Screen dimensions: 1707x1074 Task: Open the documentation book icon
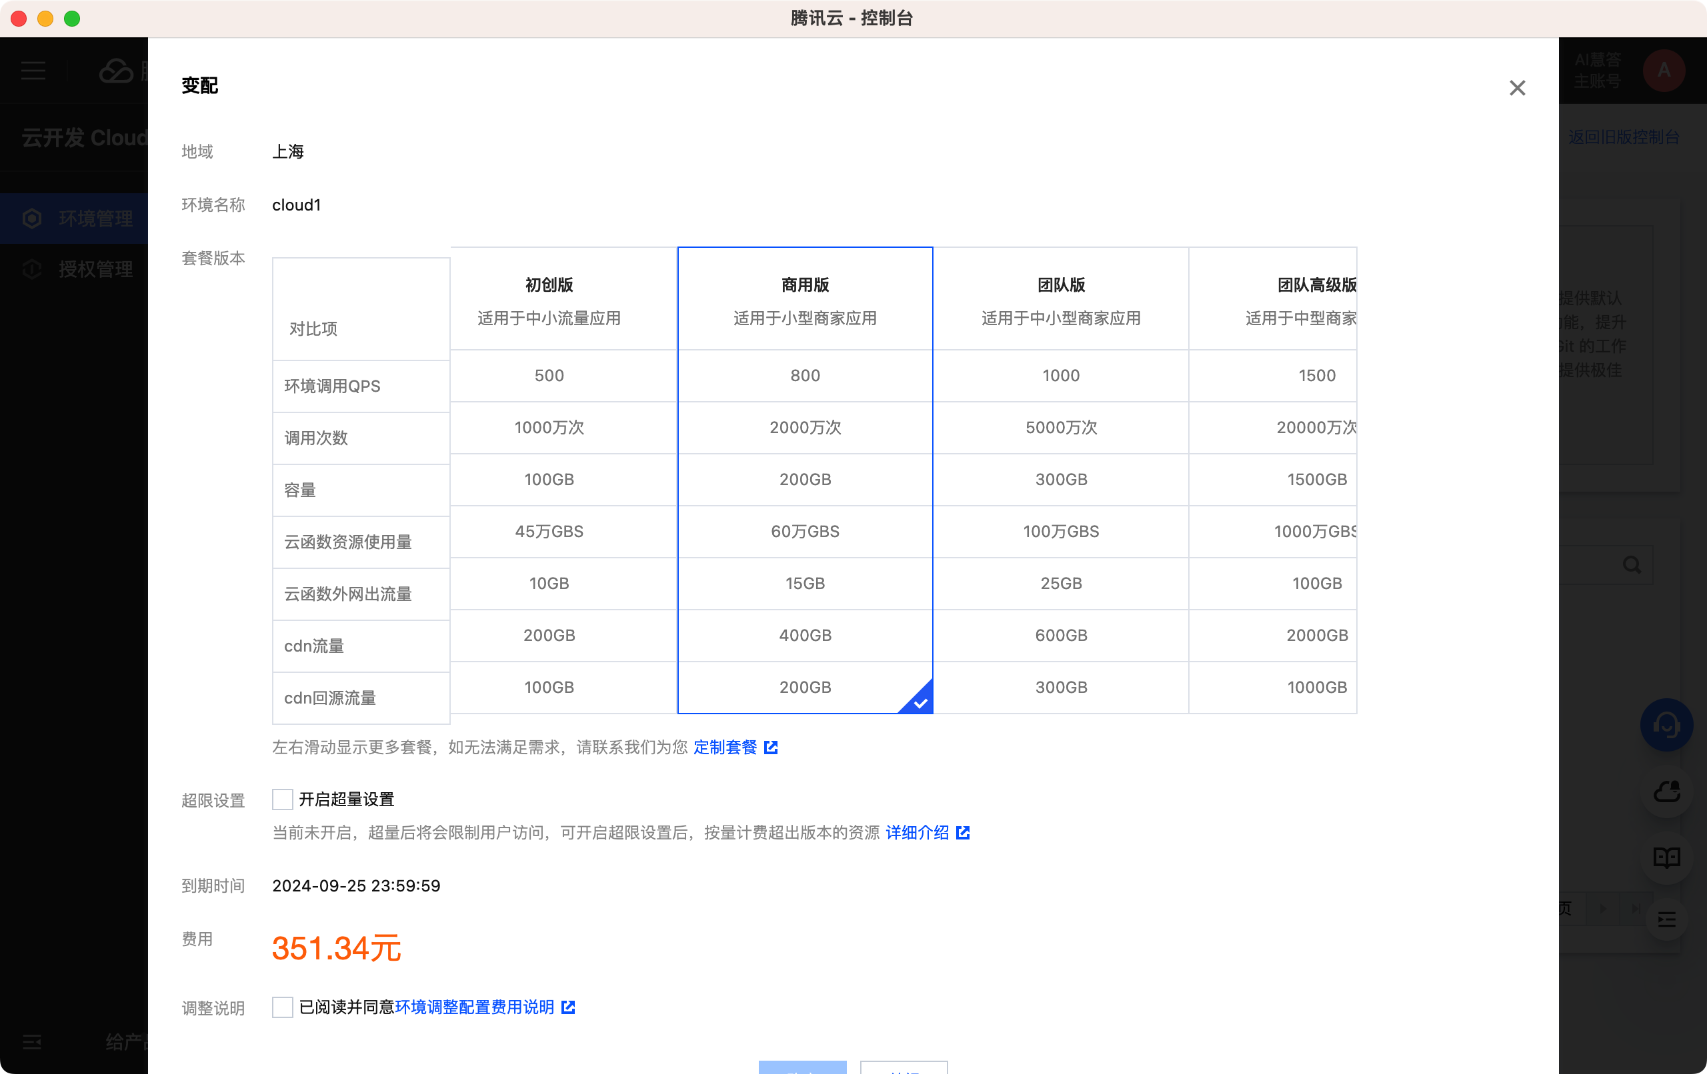click(x=1666, y=857)
